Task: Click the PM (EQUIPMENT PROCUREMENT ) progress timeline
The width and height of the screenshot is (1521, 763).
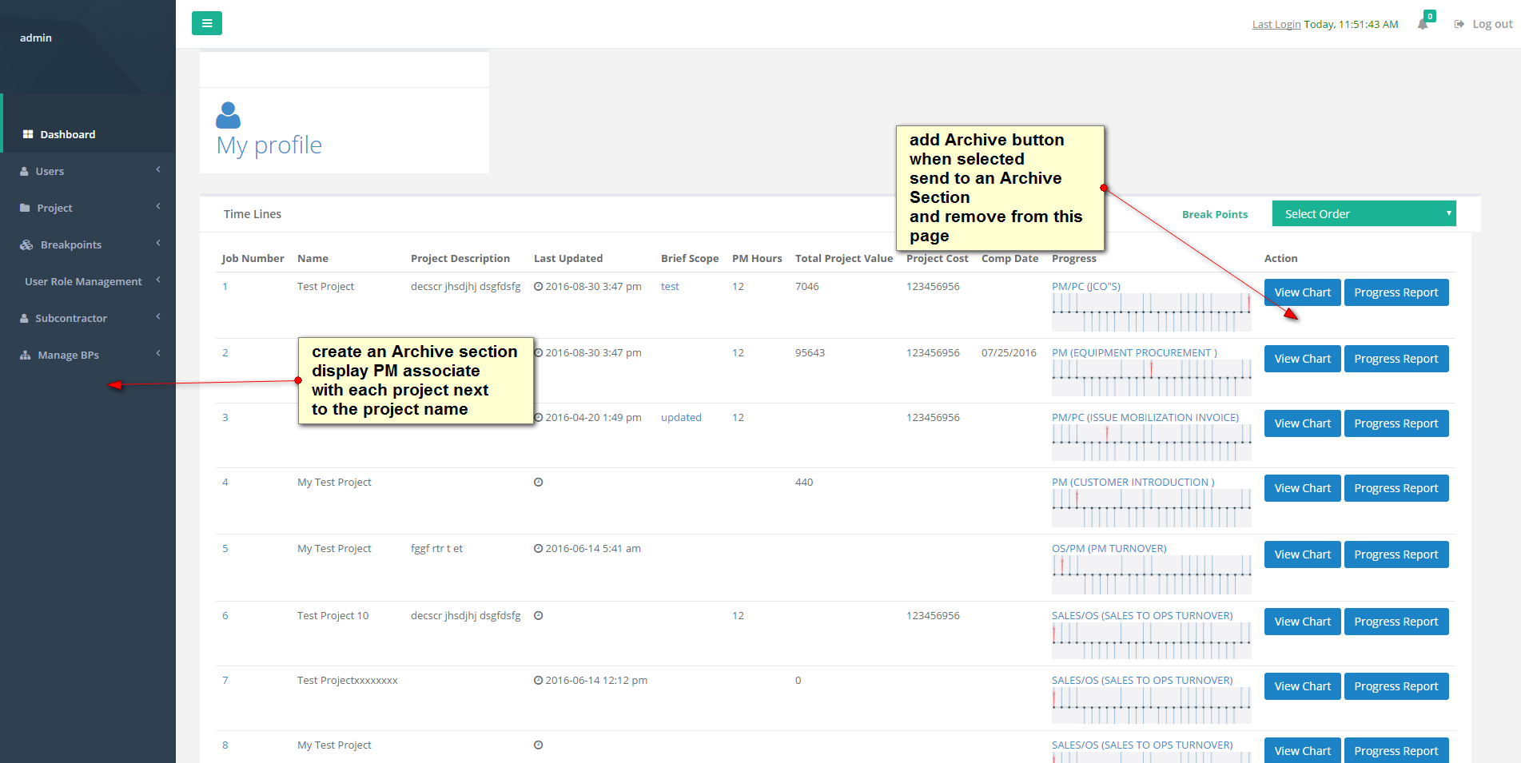Action: 1152,378
